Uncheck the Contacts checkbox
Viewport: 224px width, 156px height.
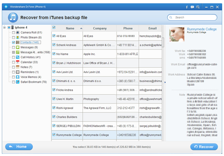pos(14,43)
